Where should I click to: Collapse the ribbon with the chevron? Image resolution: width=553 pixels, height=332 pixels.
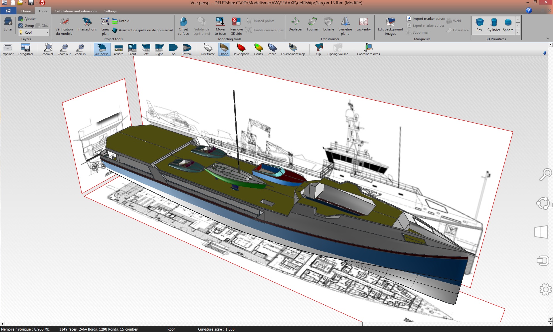[x=548, y=39]
